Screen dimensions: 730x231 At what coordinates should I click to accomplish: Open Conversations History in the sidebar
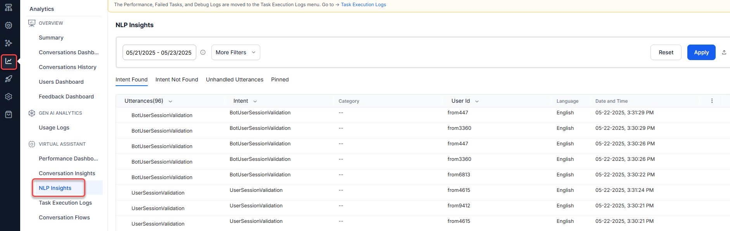tap(67, 67)
